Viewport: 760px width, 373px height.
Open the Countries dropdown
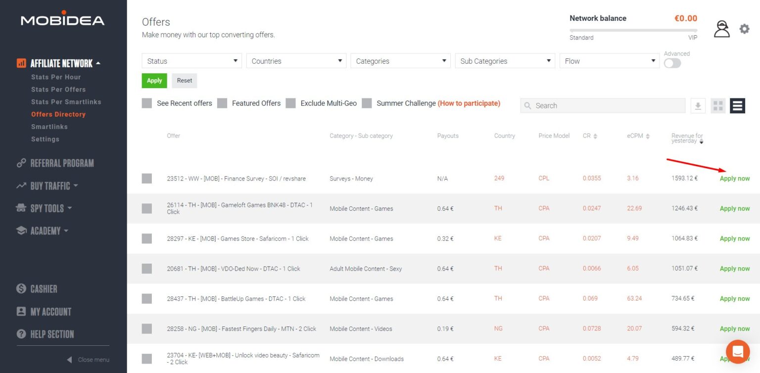[x=296, y=61]
